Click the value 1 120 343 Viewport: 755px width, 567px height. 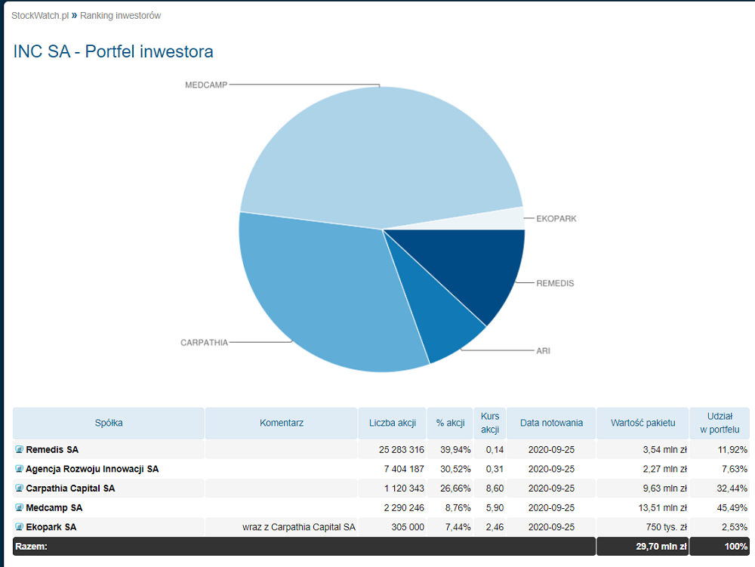404,488
